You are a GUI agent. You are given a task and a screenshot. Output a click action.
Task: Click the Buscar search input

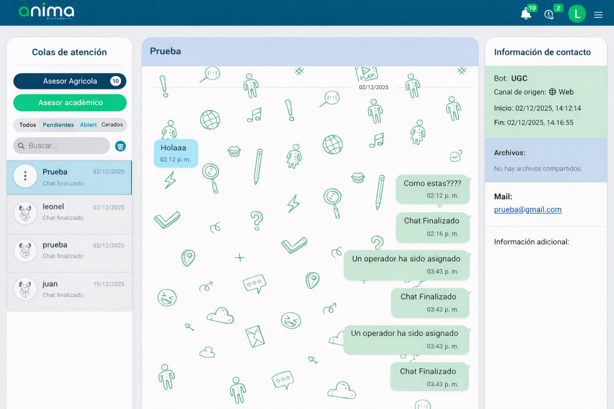[66, 146]
